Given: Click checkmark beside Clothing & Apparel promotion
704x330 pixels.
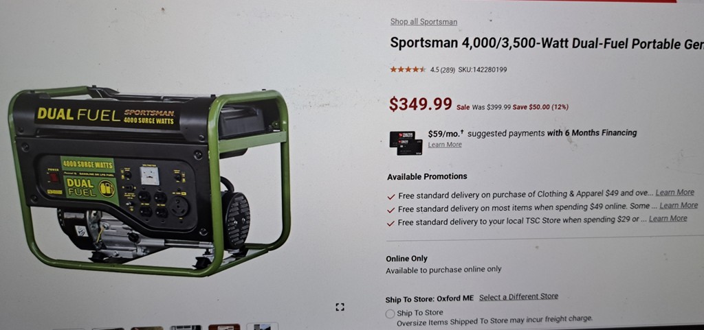Looking at the screenshot, I should click(390, 196).
